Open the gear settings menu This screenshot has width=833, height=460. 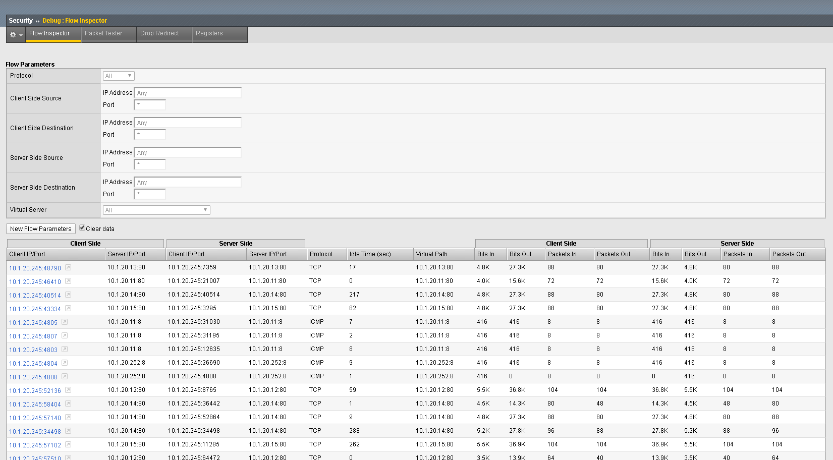tap(16, 34)
